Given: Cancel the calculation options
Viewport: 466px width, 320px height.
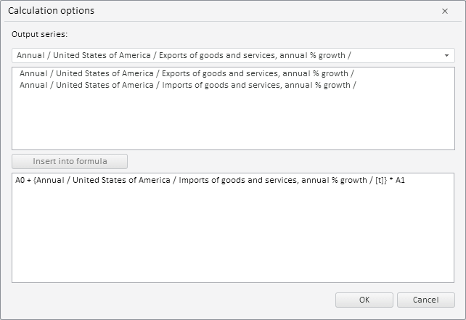Looking at the screenshot, I should point(425,300).
